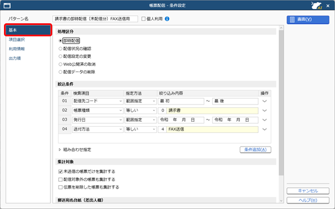Viewport: 335px width, 209px height.
Task: Click the 指定方法 column header
Action: [141, 93]
